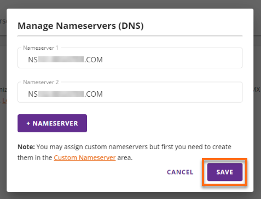This screenshot has width=261, height=199.
Task: Click the Manage Nameservers (DNS) heading
Action: point(80,26)
